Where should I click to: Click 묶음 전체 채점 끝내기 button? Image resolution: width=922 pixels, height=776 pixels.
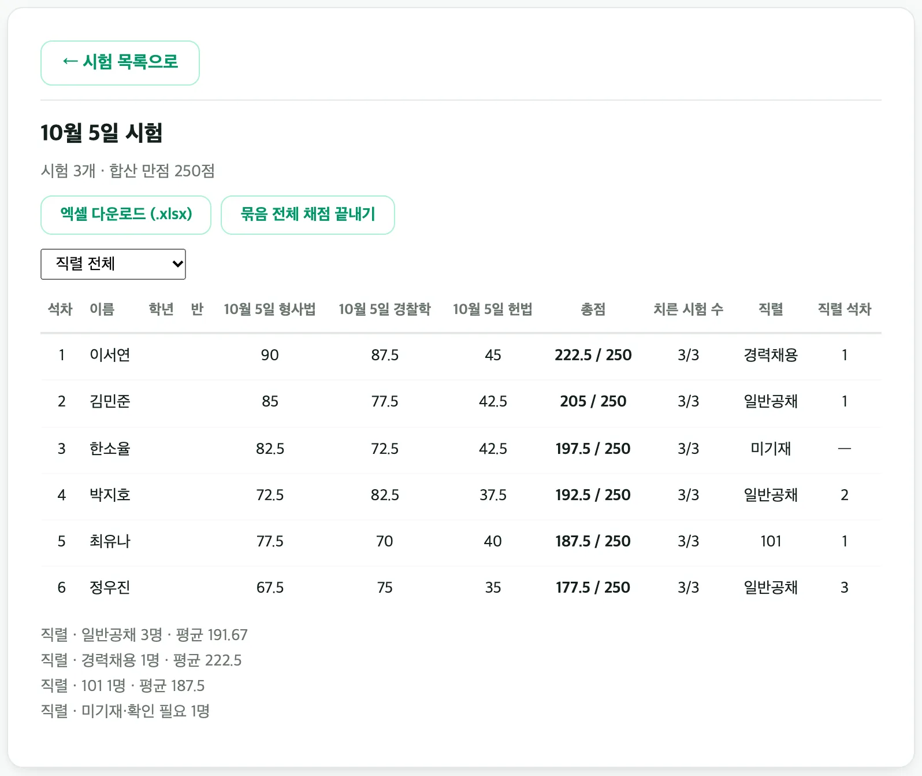[308, 215]
